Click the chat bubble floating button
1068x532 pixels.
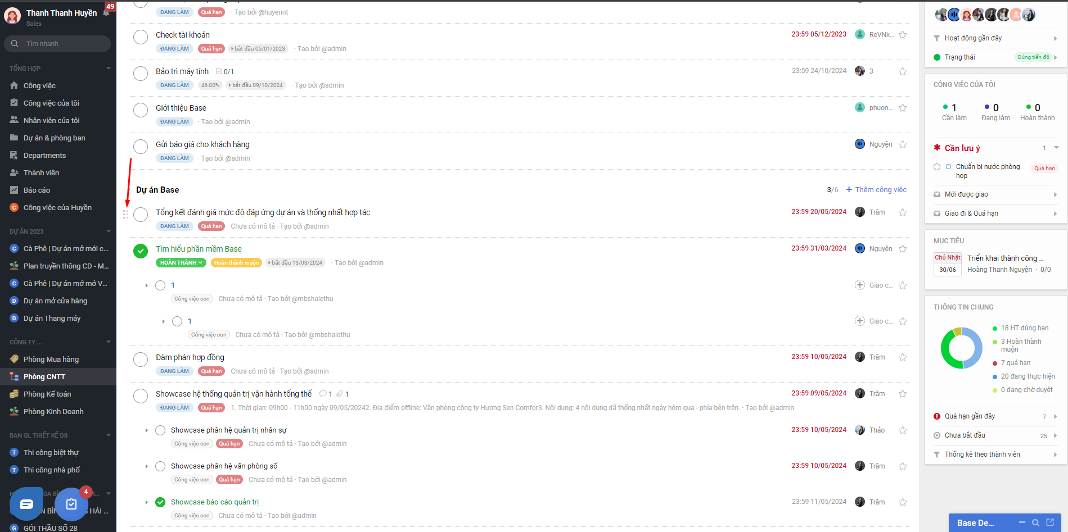tap(26, 504)
